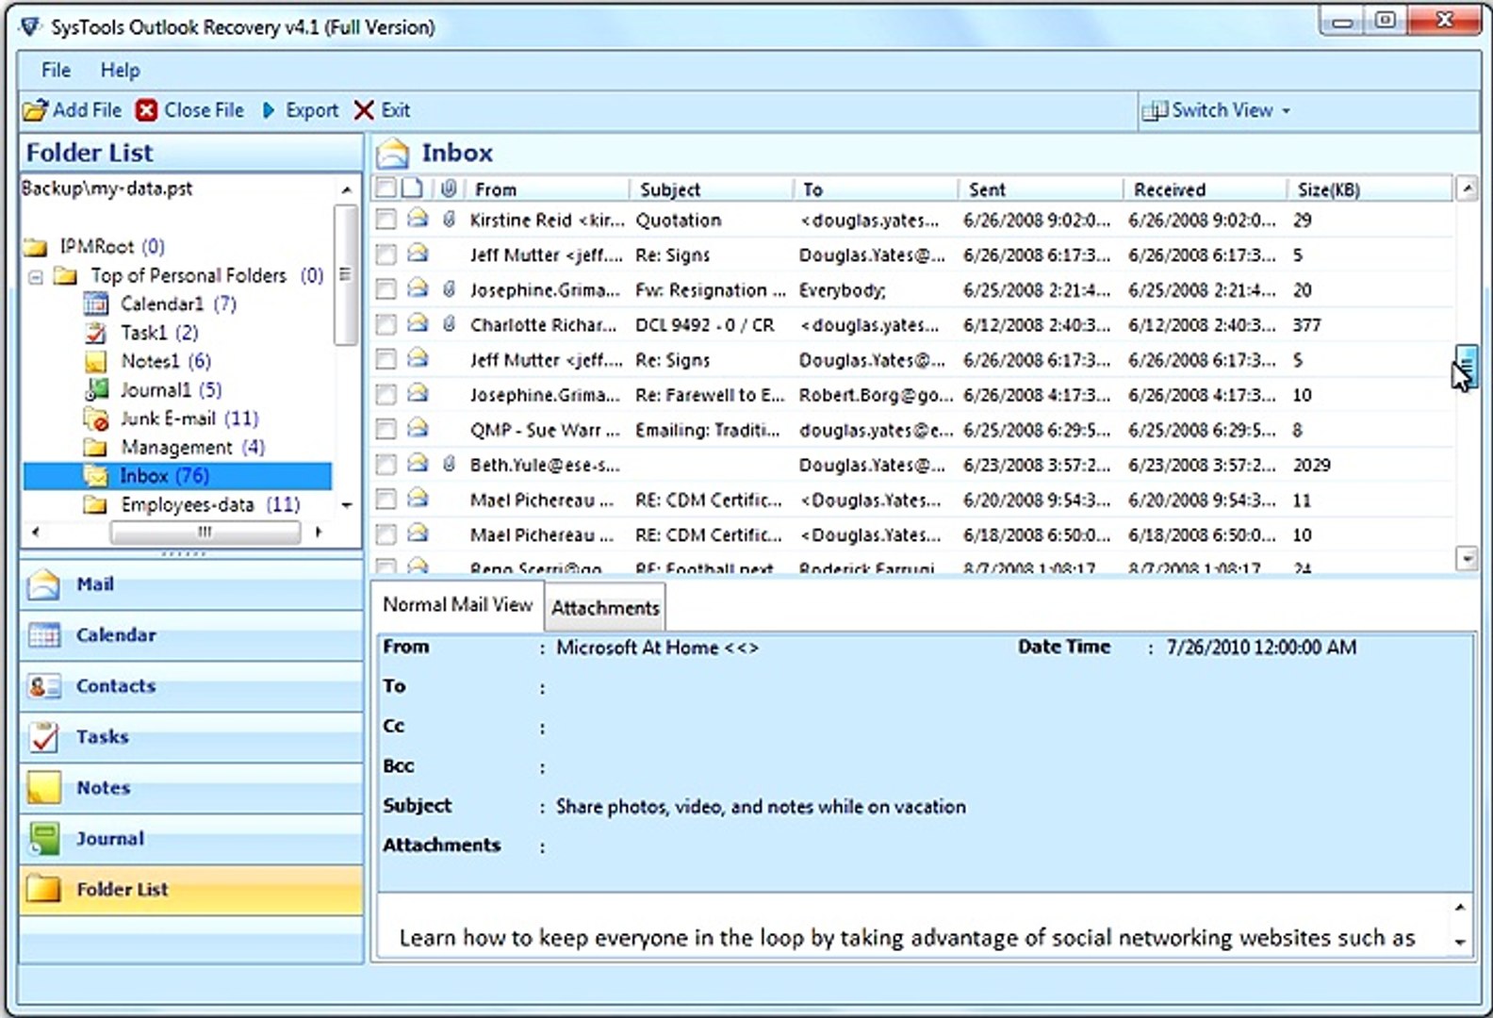The width and height of the screenshot is (1493, 1018).
Task: Click the Folder List icon in navigation pane
Action: point(44,890)
